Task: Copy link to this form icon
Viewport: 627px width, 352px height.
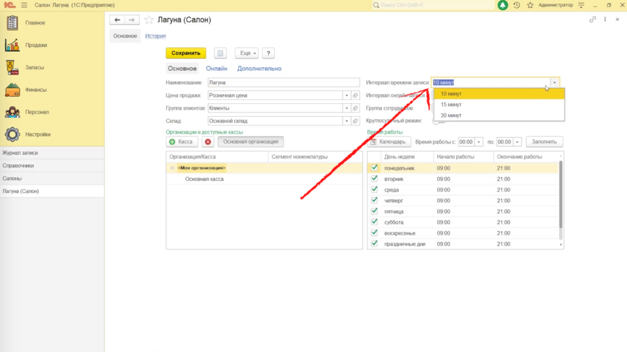Action: coord(593,20)
